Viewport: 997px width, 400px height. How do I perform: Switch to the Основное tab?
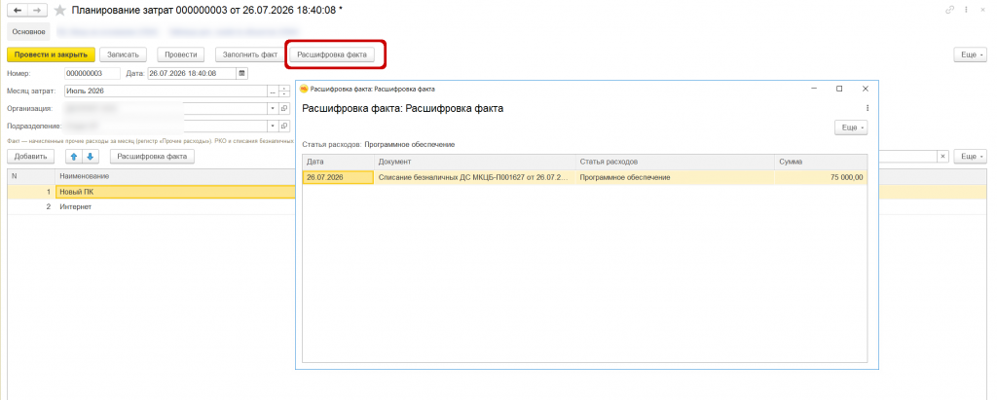28,31
